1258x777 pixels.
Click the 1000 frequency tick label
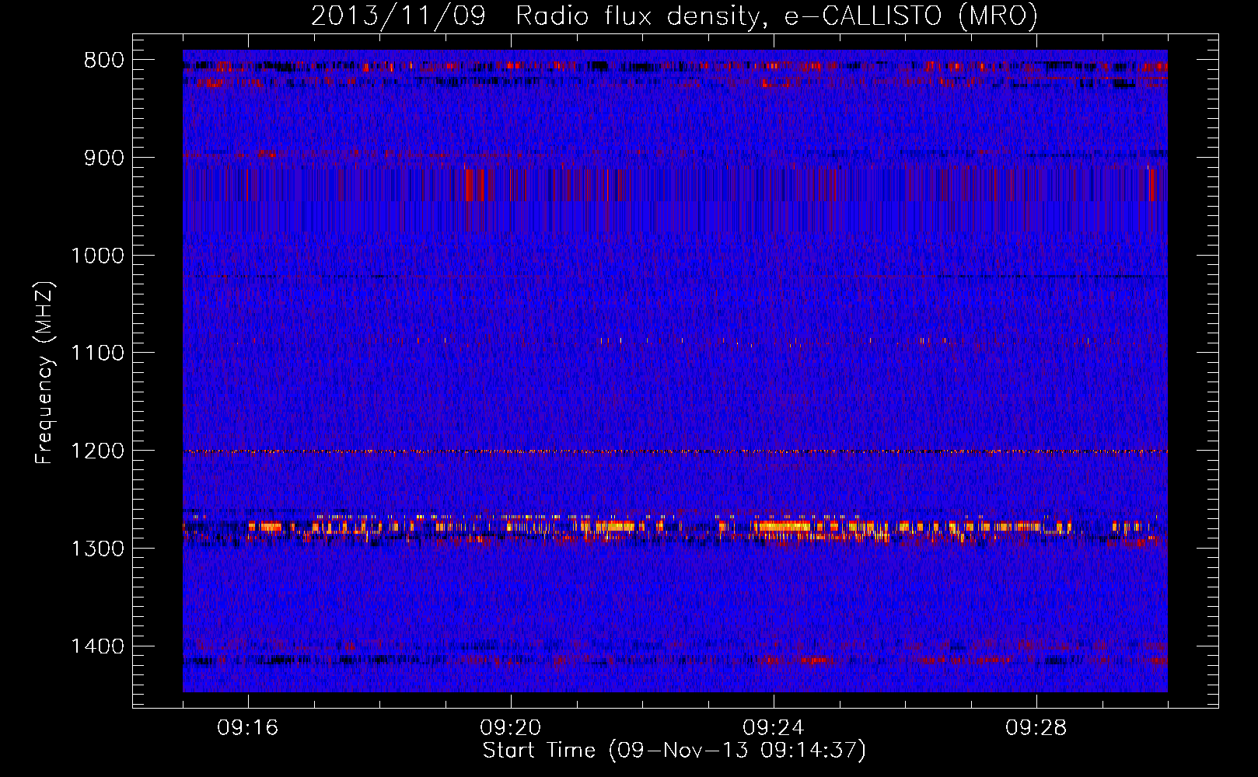pyautogui.click(x=97, y=256)
